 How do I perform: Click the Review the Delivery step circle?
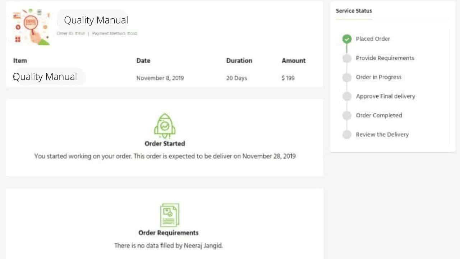347,135
